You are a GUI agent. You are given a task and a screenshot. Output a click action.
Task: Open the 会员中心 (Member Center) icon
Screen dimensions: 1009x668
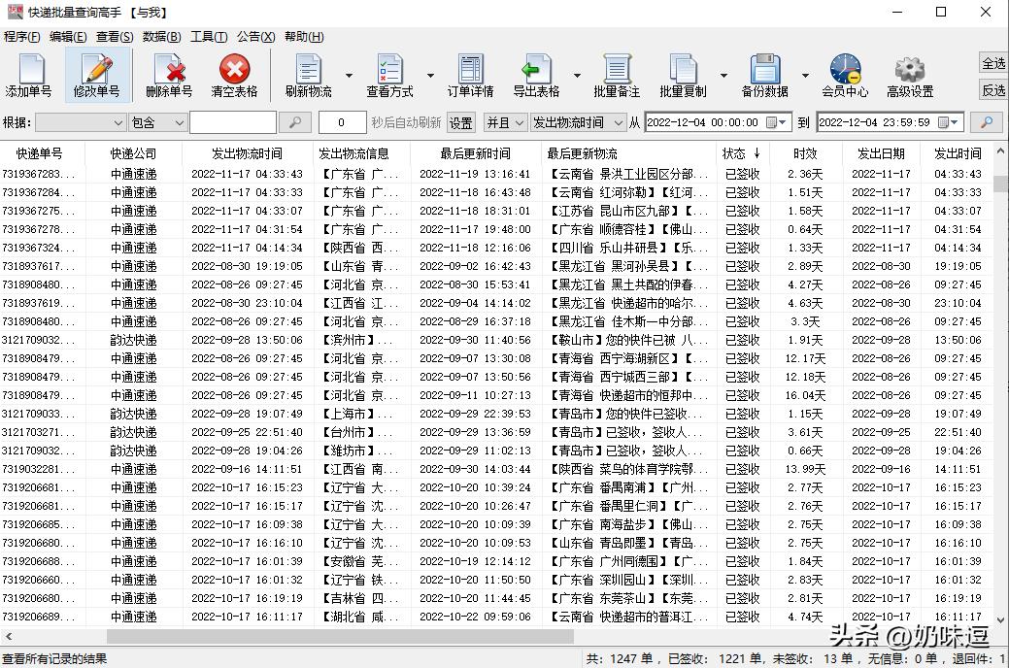(844, 76)
